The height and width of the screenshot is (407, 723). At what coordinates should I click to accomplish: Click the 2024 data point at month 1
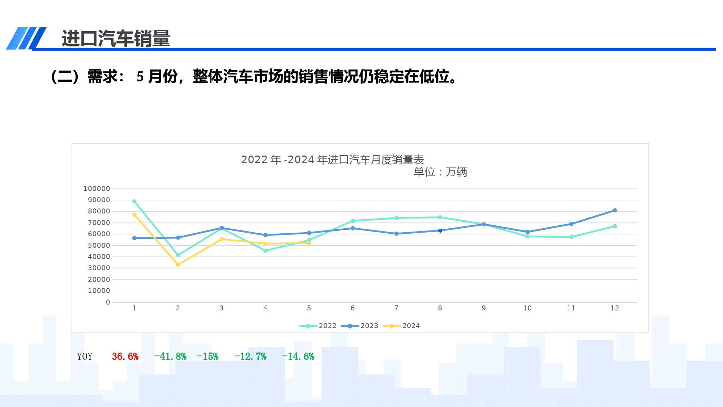click(134, 215)
